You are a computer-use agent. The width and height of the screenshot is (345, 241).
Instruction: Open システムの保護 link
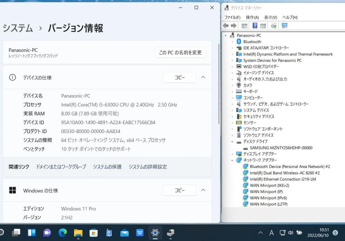point(107,167)
